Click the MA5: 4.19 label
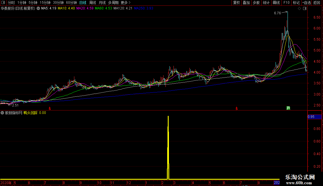 pos(49,8)
